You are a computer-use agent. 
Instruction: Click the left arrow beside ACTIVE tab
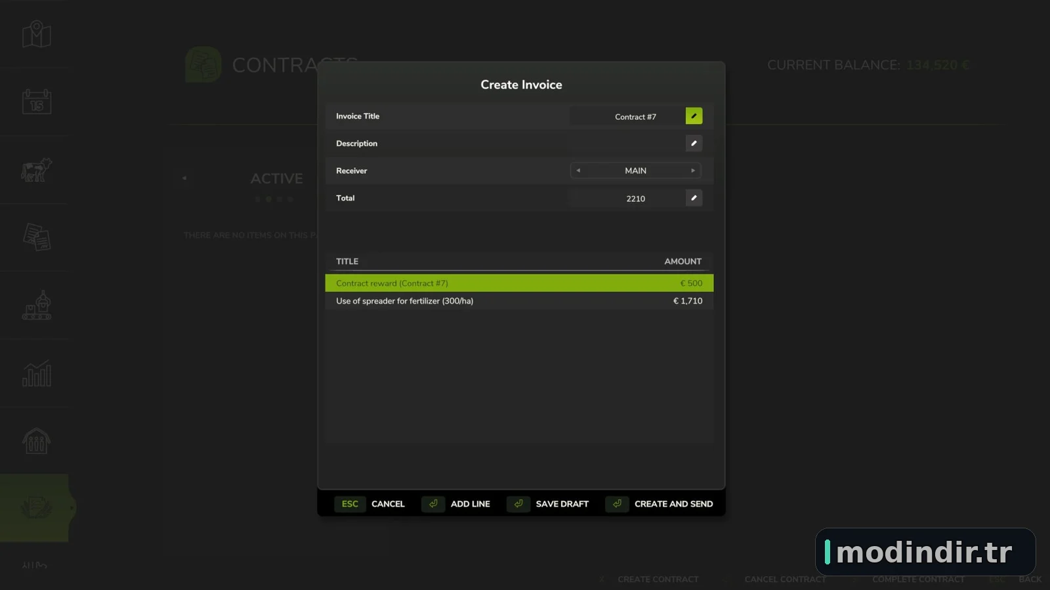[x=184, y=178]
